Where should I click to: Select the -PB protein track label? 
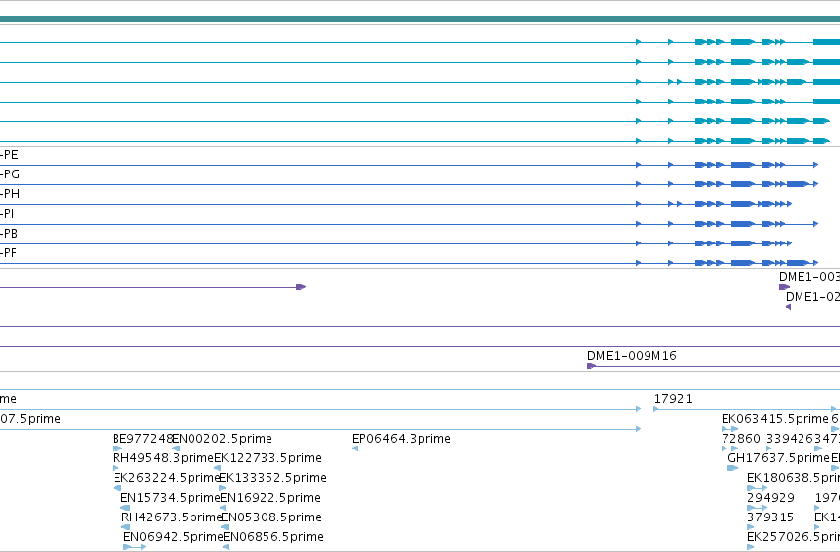tap(9, 234)
